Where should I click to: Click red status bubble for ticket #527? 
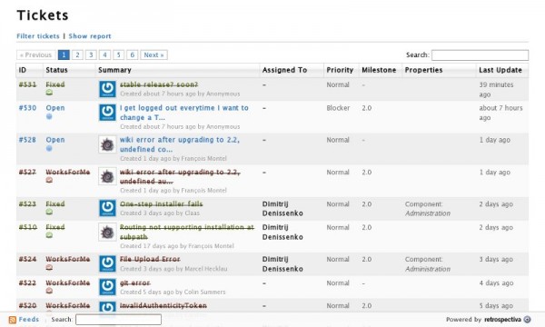(x=49, y=180)
